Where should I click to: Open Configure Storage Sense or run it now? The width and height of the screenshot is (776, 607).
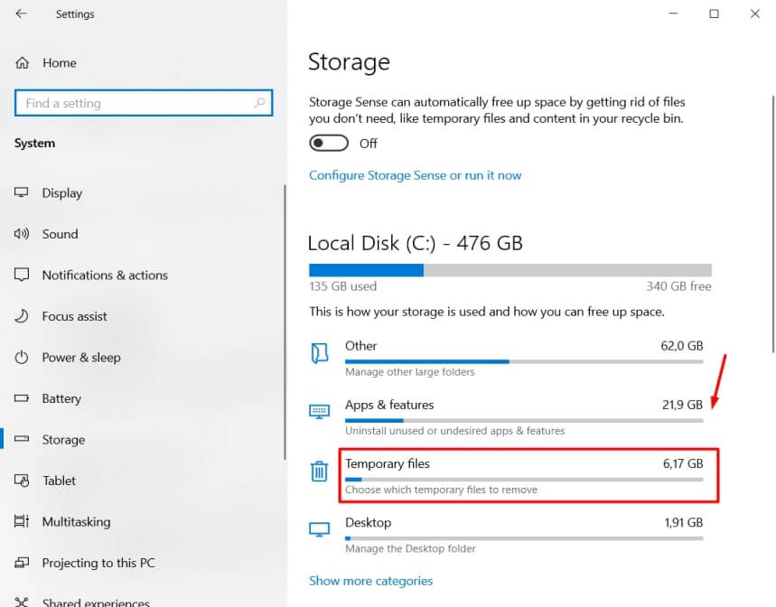[x=415, y=175]
